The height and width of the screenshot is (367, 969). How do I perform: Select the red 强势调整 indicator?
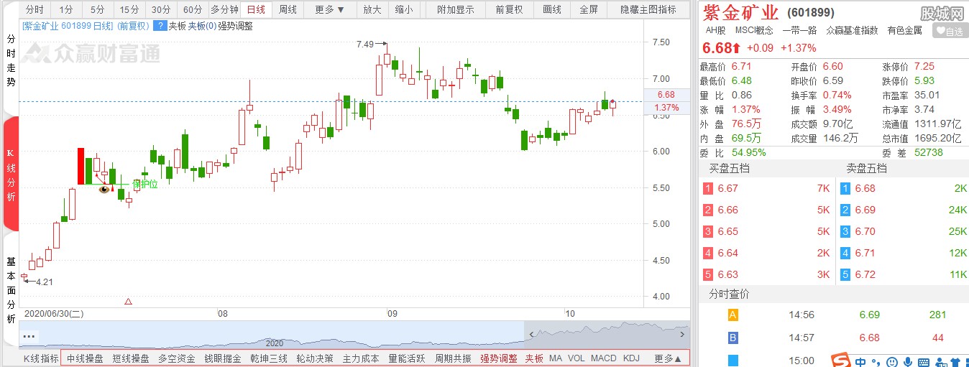(x=499, y=358)
